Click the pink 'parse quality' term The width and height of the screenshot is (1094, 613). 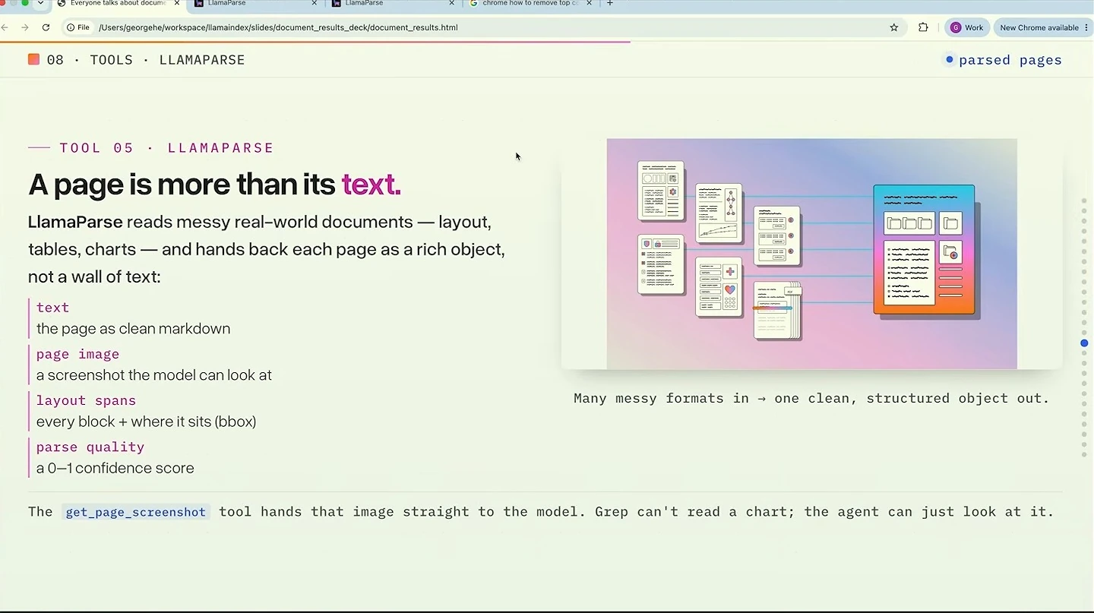click(90, 447)
